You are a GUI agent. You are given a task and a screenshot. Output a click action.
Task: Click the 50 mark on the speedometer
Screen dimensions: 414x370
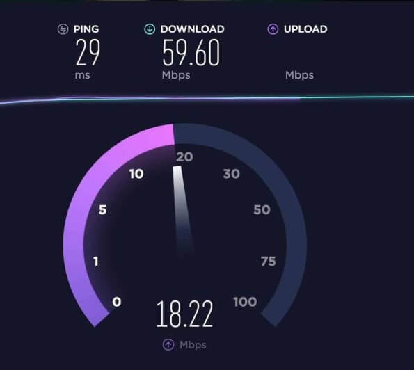pyautogui.click(x=262, y=210)
